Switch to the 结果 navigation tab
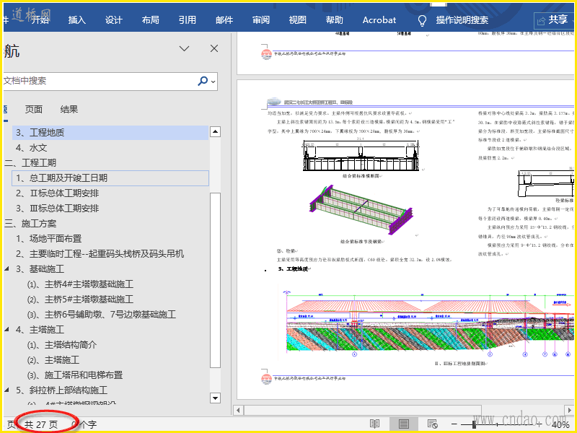The width and height of the screenshot is (577, 433). (69, 110)
